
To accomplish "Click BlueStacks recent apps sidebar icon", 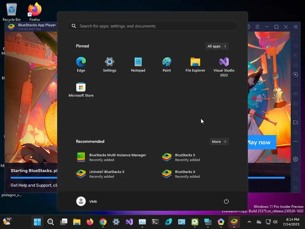I will pos(295,188).
